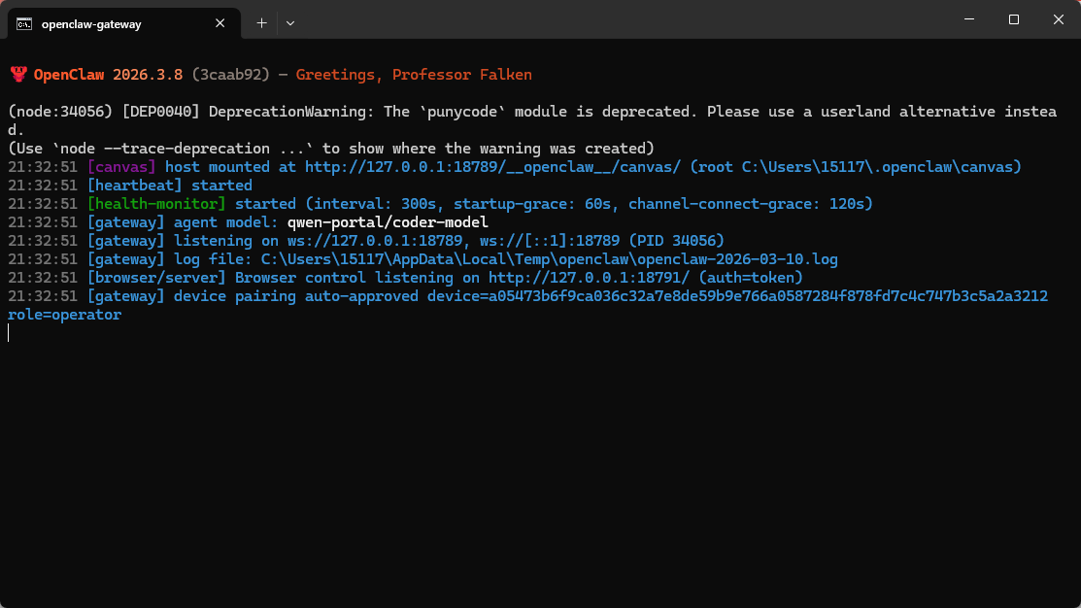
Task: Click the word 'punycode' in the warning
Action: click(462, 112)
